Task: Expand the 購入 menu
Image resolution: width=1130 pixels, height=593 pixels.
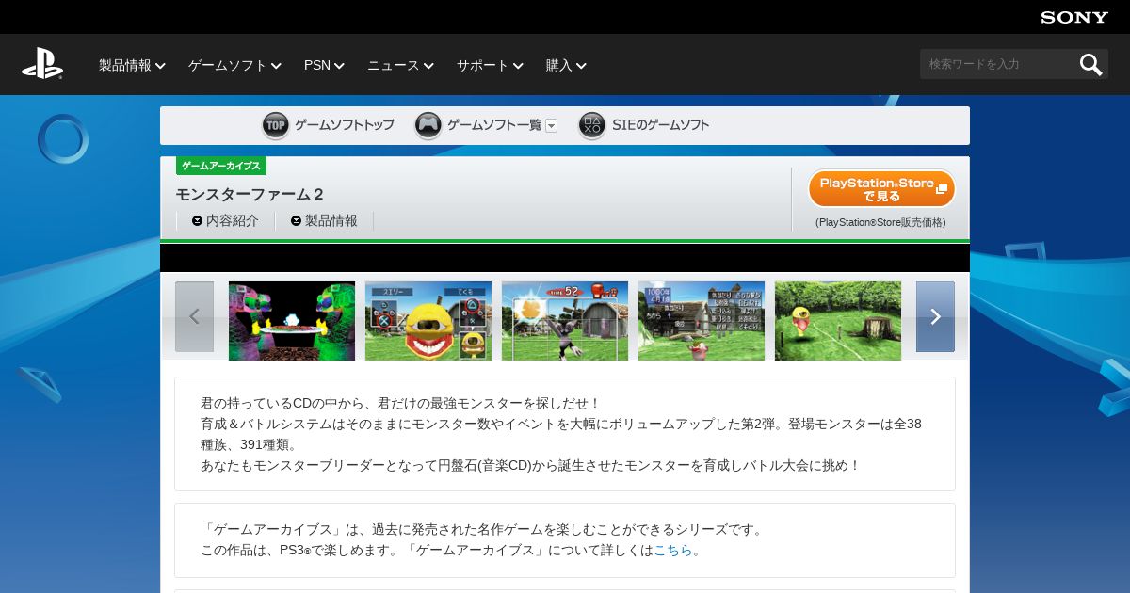Action: pos(566,65)
